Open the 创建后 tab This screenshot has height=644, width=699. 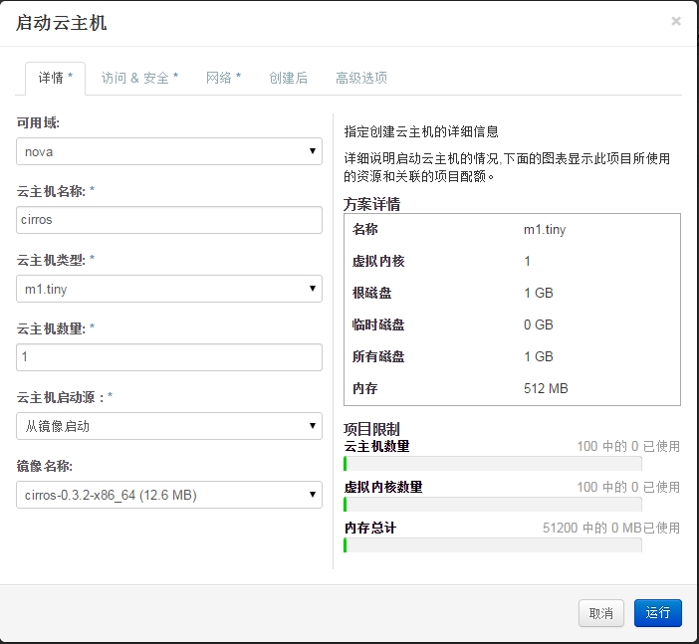(289, 78)
